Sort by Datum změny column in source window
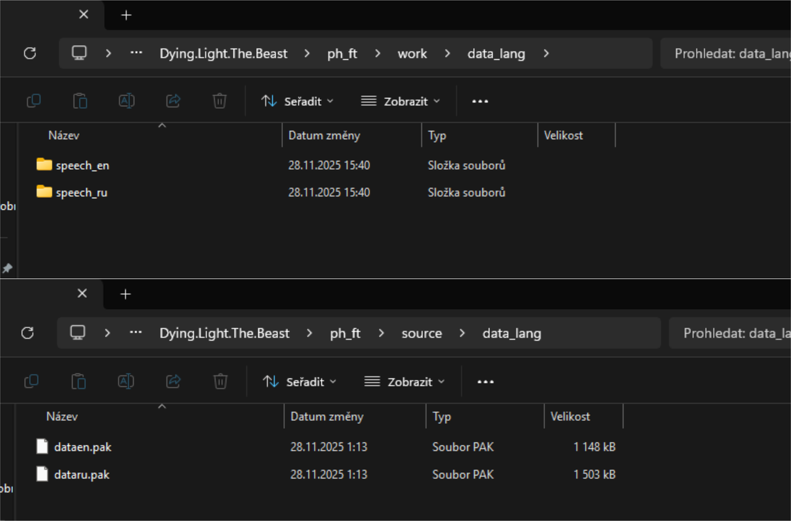The image size is (791, 521). pos(327,417)
